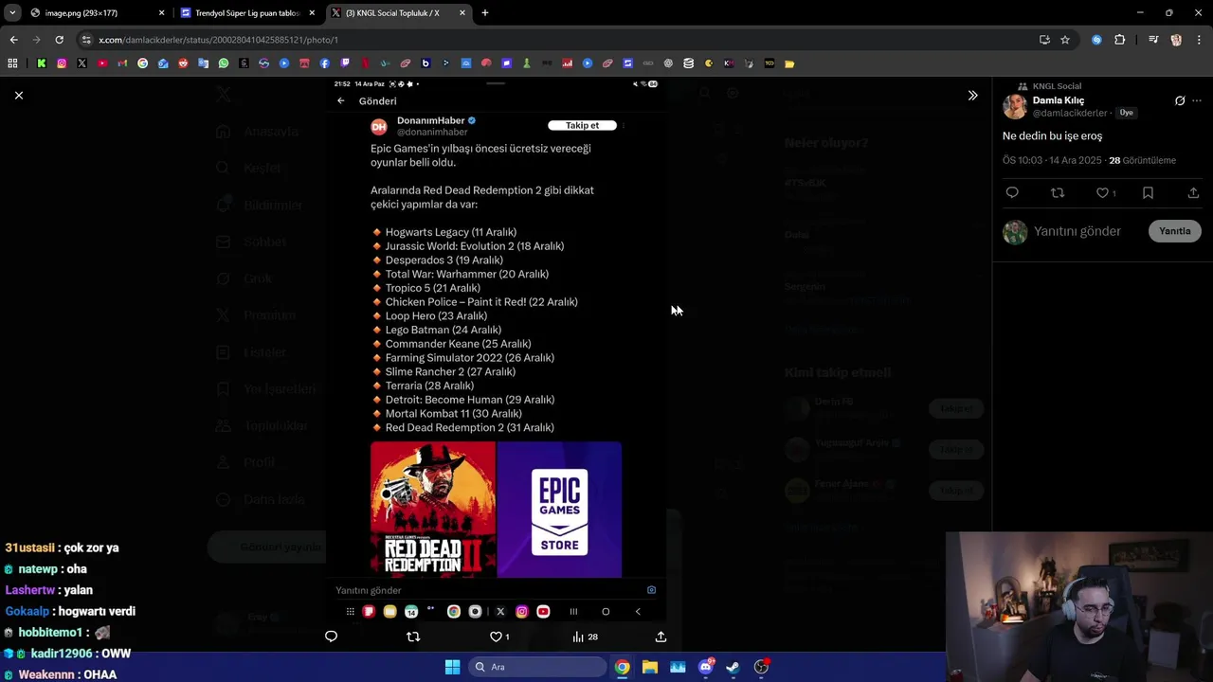Click the Yanıtla button

(1175, 231)
